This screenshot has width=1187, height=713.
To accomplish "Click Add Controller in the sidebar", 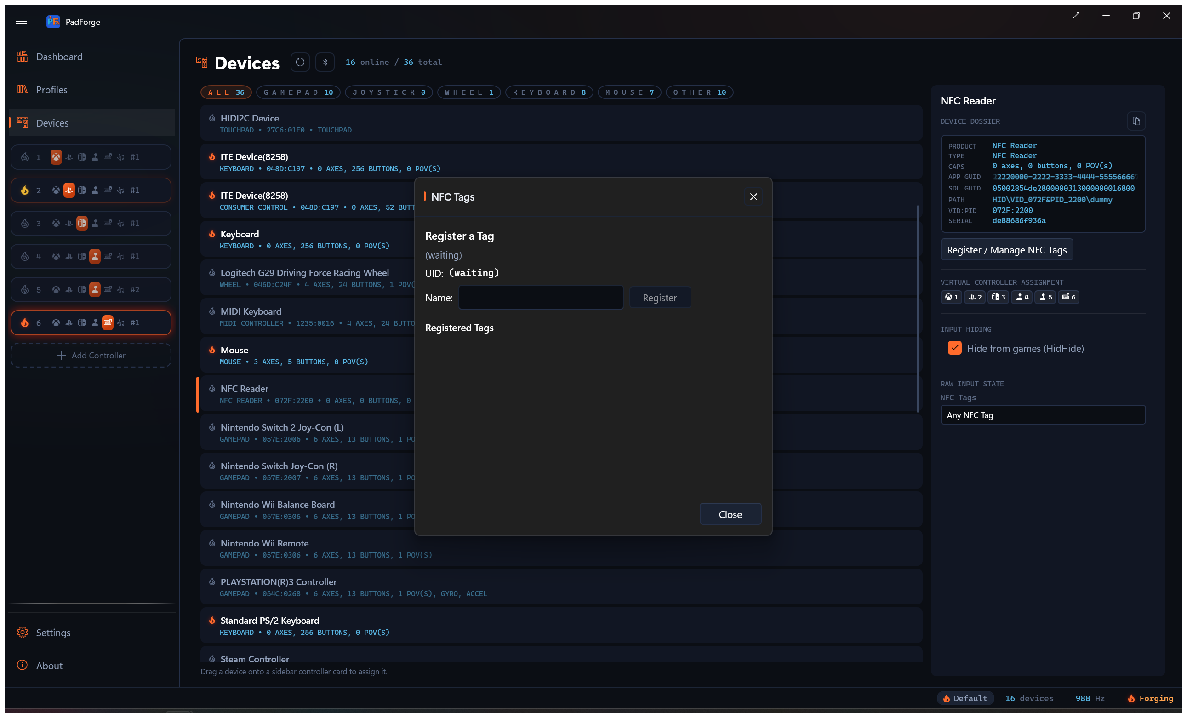I will [91, 356].
